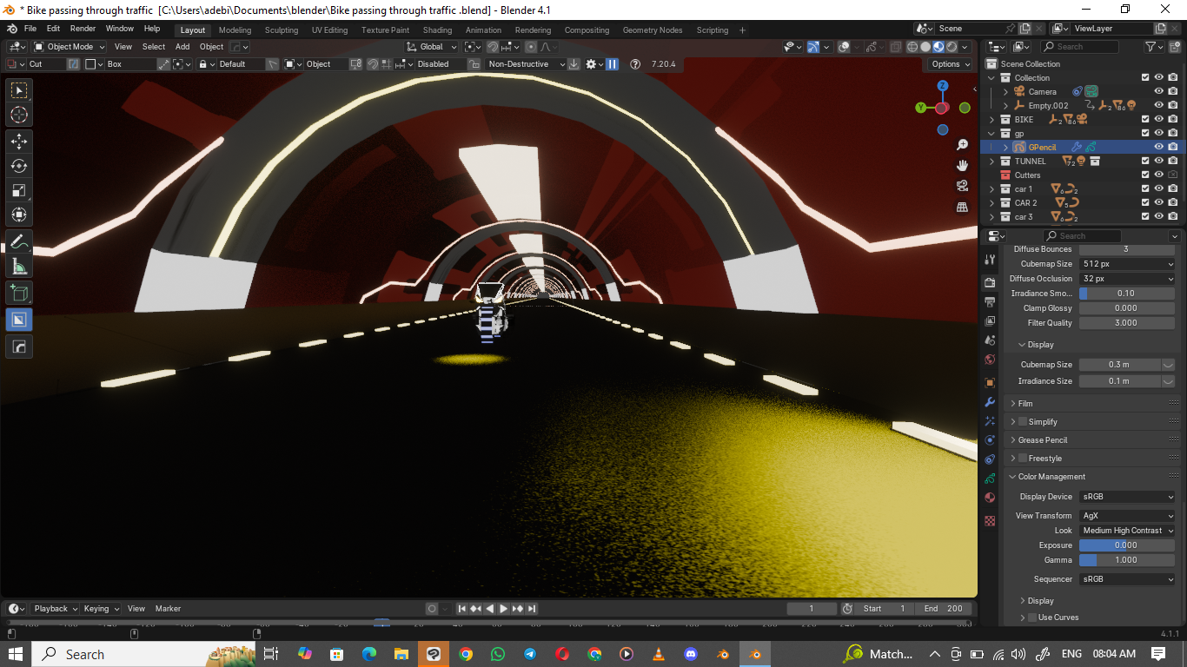This screenshot has height=667, width=1187.
Task: Uncheck the Cutters collection checkbox
Action: point(1145,175)
